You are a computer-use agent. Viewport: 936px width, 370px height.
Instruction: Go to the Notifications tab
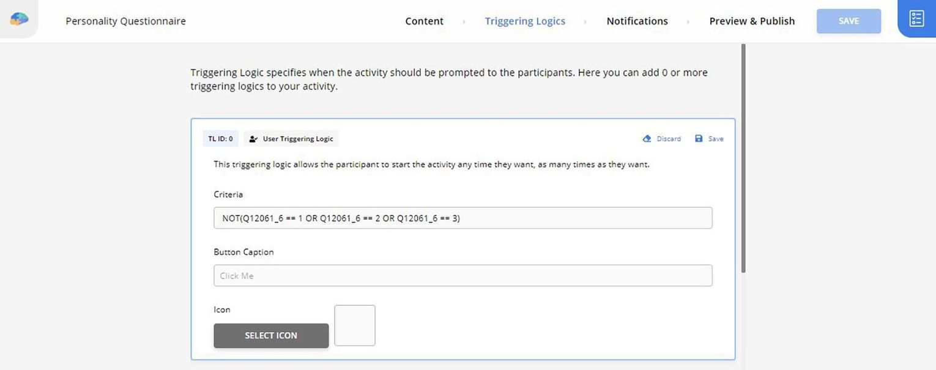point(637,21)
